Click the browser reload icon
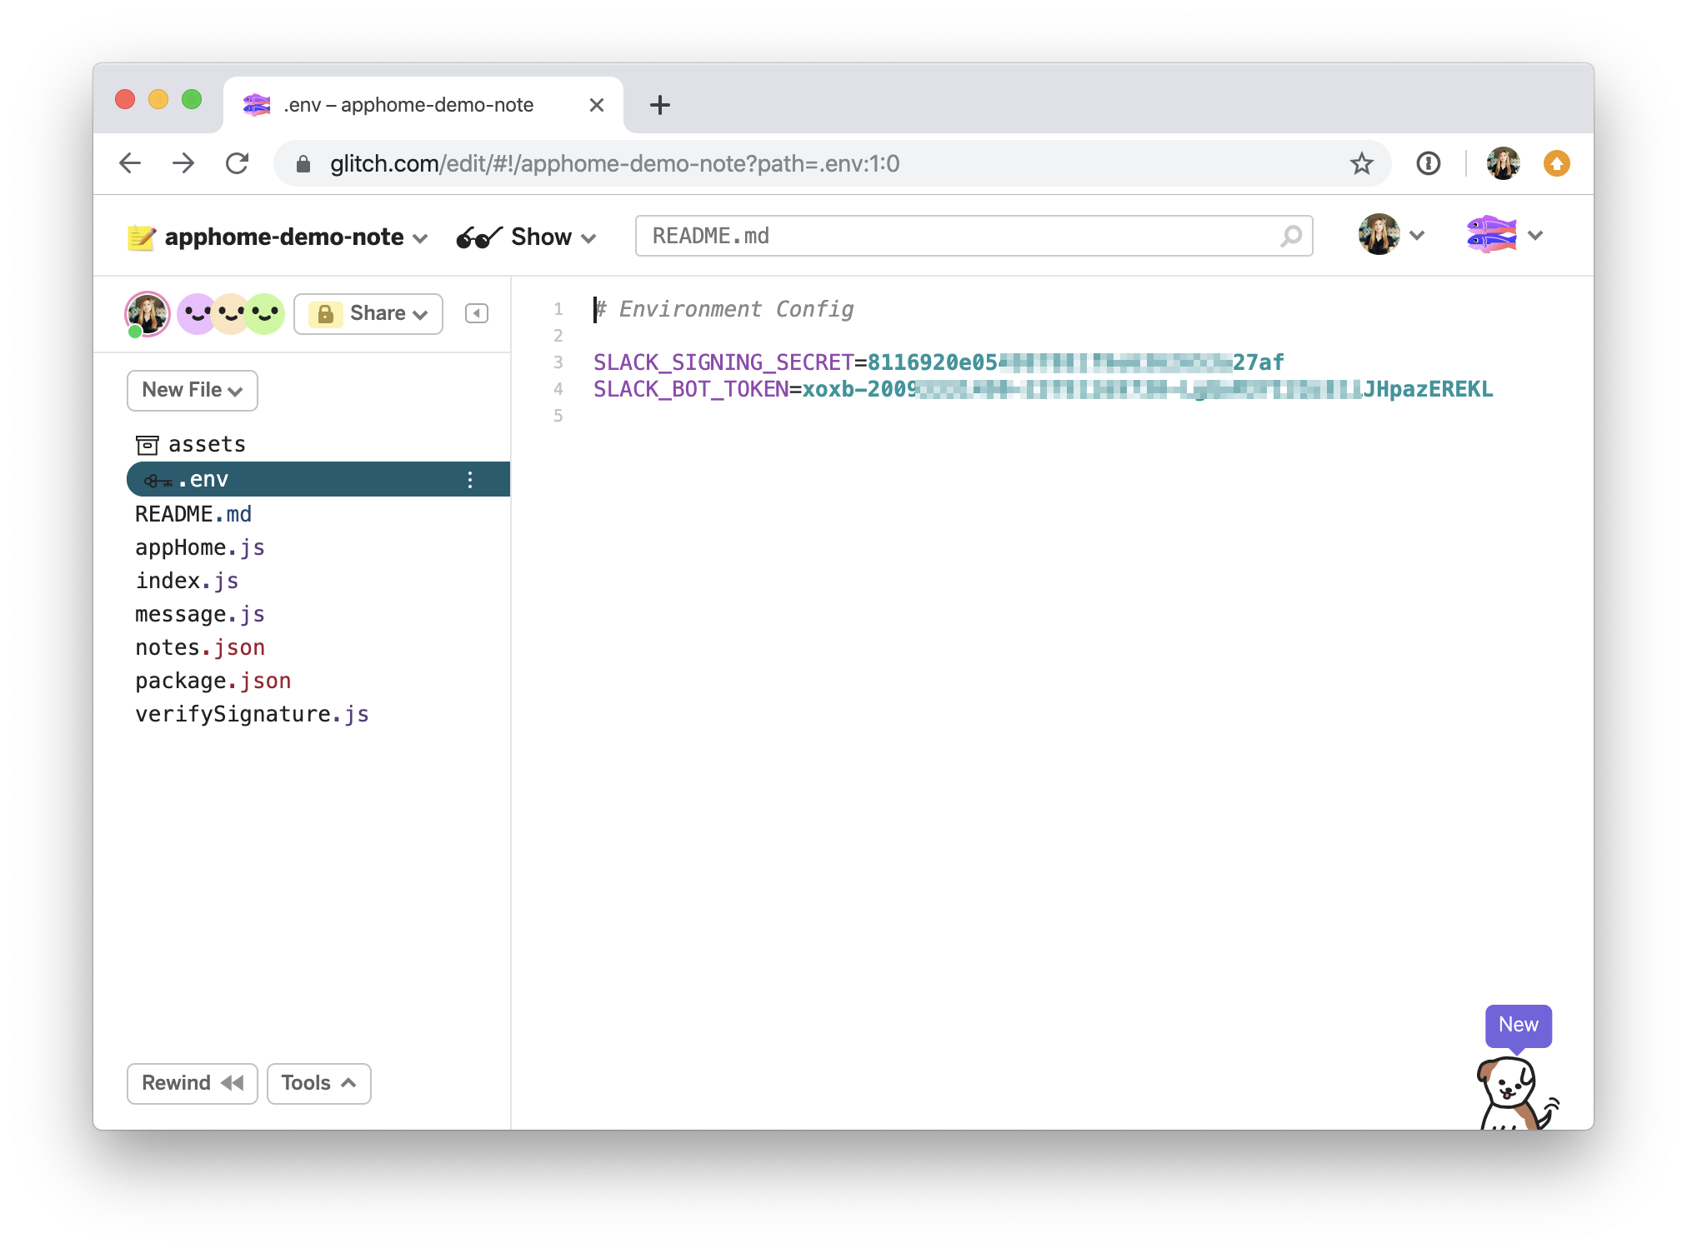This screenshot has height=1253, width=1687. pyautogui.click(x=238, y=163)
